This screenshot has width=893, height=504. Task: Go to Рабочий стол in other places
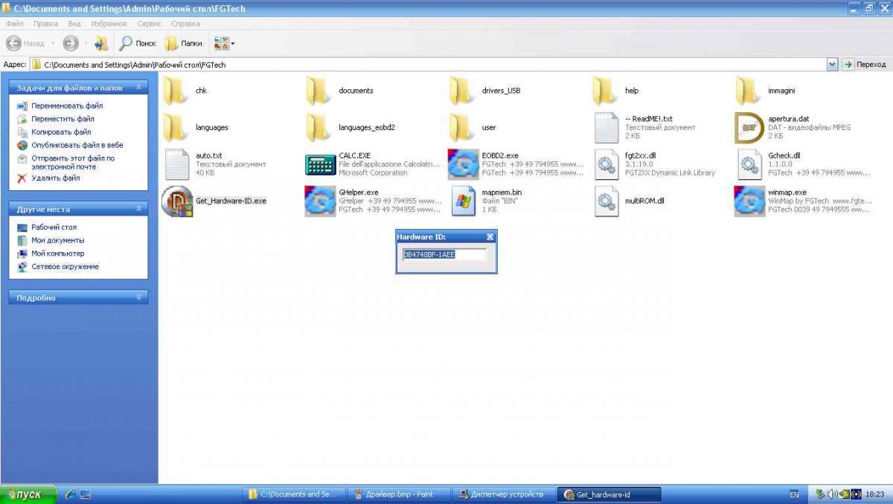pos(54,227)
